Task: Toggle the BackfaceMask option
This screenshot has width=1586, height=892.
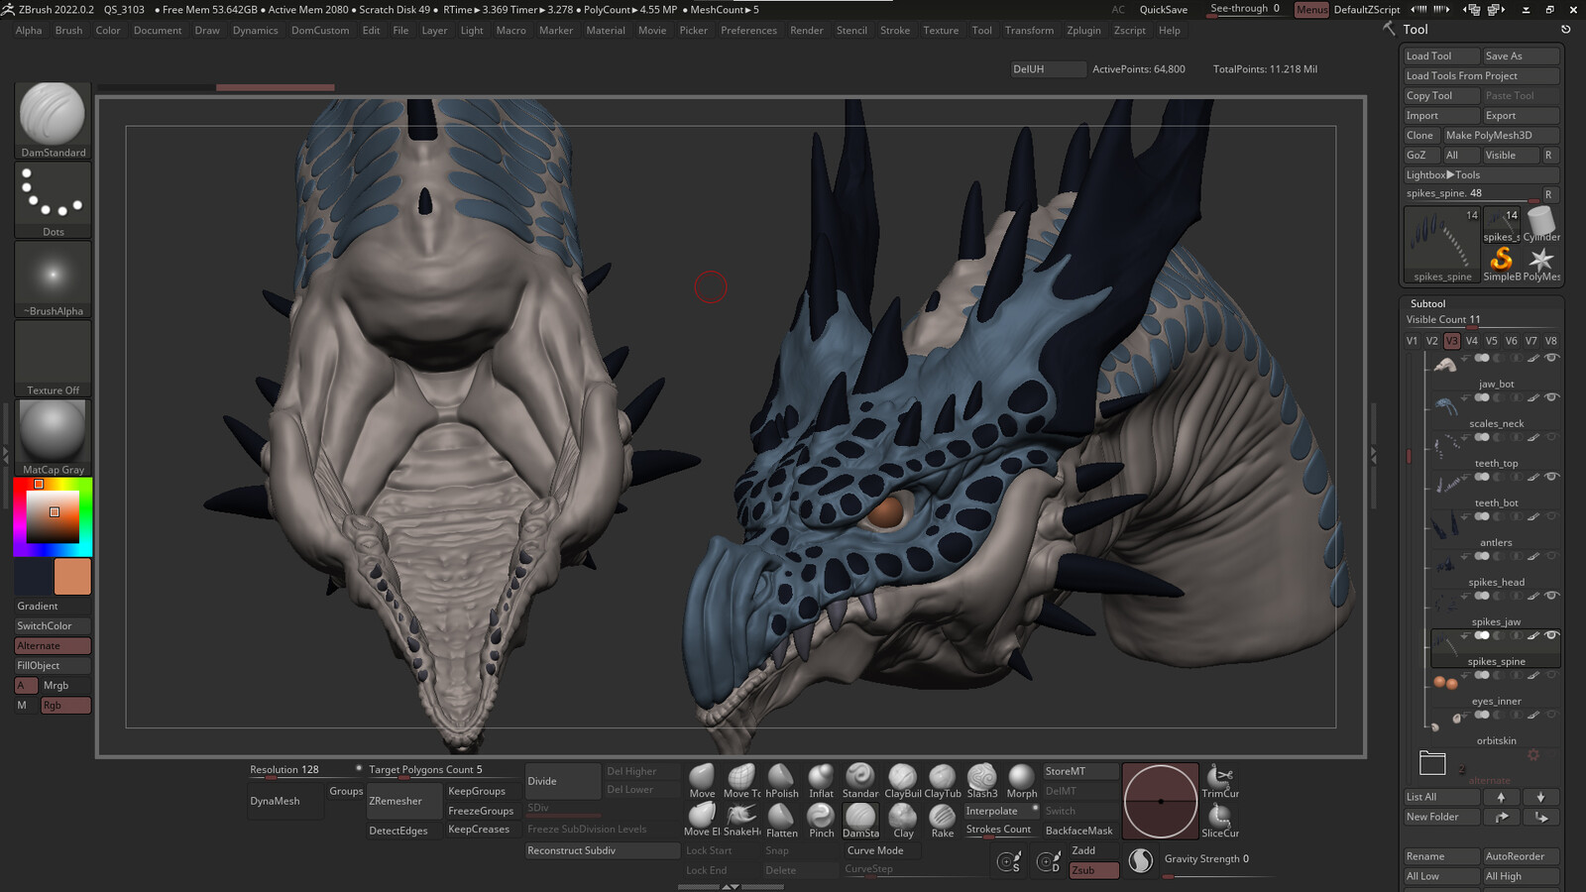Action: point(1078,831)
